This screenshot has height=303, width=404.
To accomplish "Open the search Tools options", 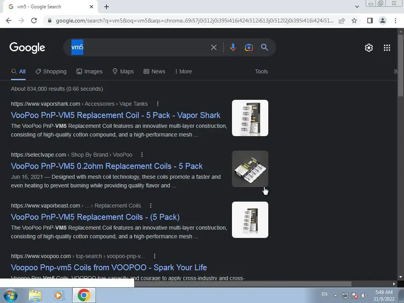I will click(261, 72).
